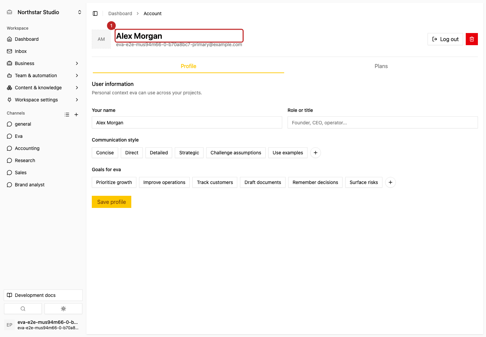
Task: Select the Improve operations goal
Action: point(164,182)
